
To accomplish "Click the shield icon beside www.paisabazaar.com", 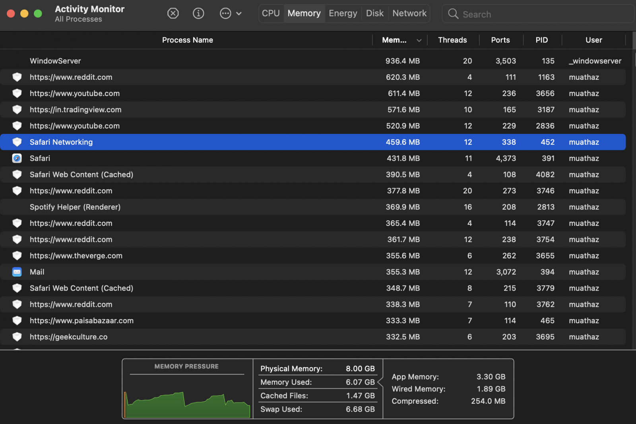I will click(x=17, y=321).
